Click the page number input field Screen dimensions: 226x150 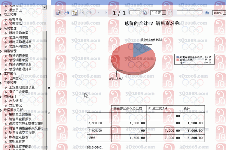(x=135, y=13)
